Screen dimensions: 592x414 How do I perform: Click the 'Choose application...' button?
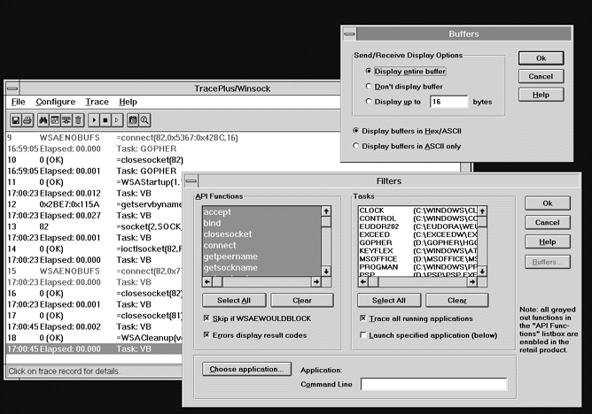(245, 368)
